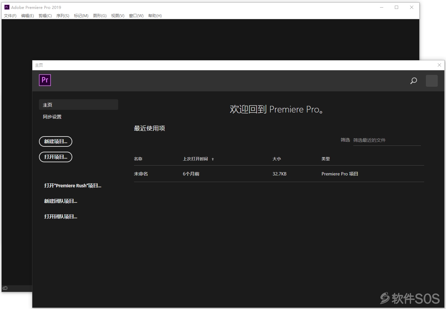Click the Premiere Pro title bar app icon
The height and width of the screenshot is (309, 446).
tap(7, 7)
